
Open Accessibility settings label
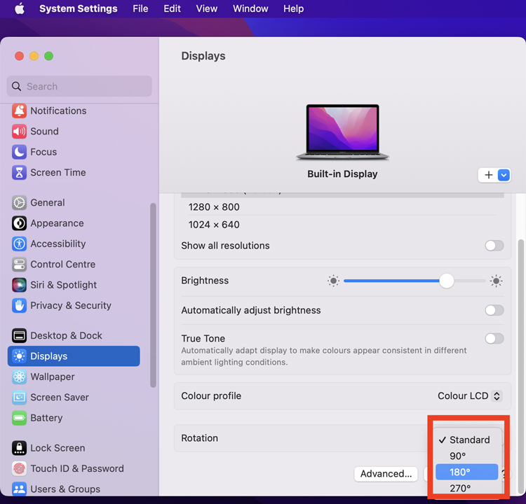click(58, 244)
